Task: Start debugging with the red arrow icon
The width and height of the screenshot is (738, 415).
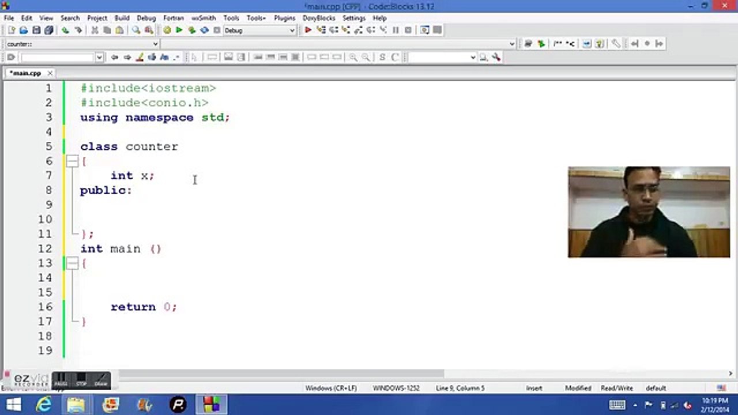Action: tap(308, 30)
